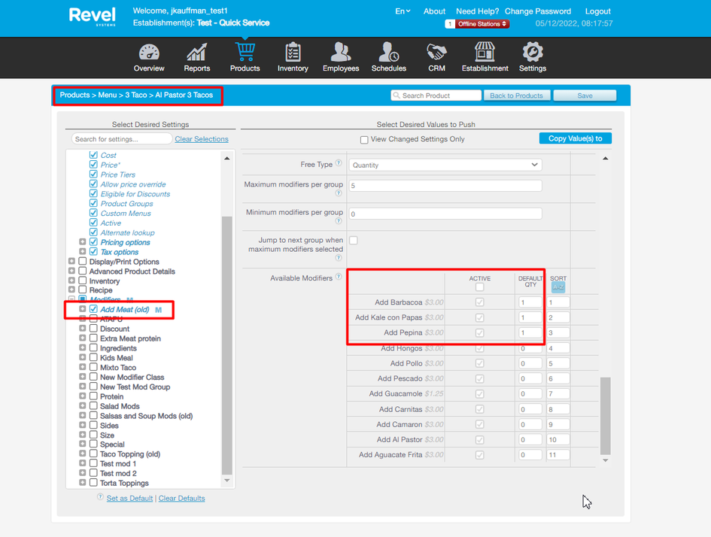Viewport: 711px width, 537px height.
Task: Click the Logout menu item
Action: 598,11
